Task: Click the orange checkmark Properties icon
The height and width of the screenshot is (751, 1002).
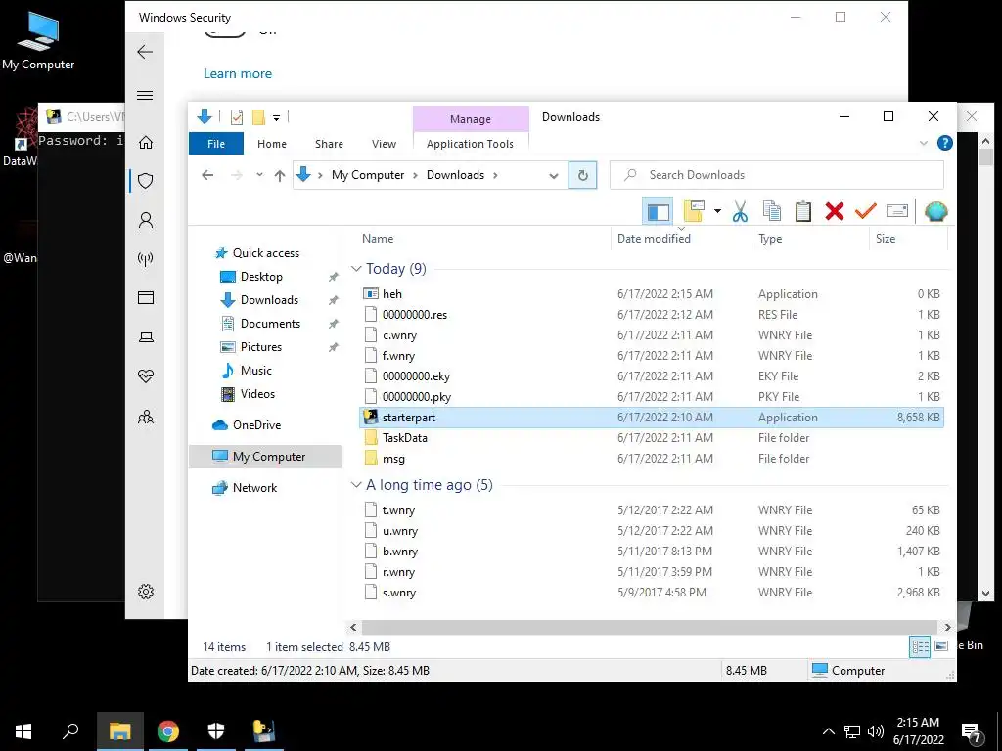Action: click(865, 211)
